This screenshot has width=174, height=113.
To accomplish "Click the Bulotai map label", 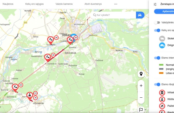I will click(81, 74).
